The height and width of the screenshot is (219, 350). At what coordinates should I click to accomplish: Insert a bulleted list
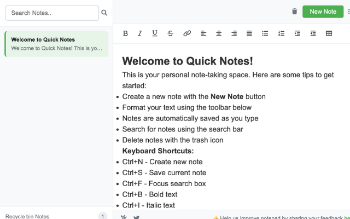(265, 33)
